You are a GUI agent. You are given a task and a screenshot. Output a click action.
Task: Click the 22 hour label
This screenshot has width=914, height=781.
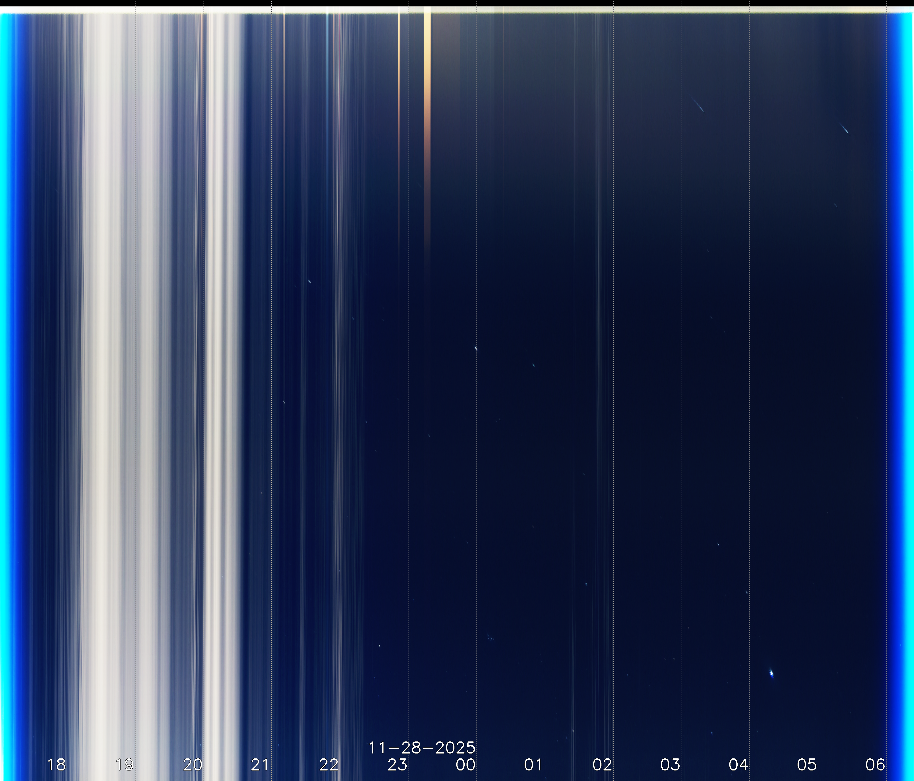329,765
